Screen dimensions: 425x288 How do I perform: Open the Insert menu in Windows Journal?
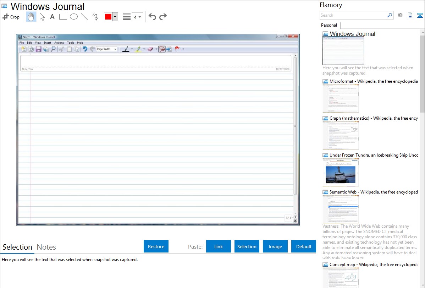(48, 43)
